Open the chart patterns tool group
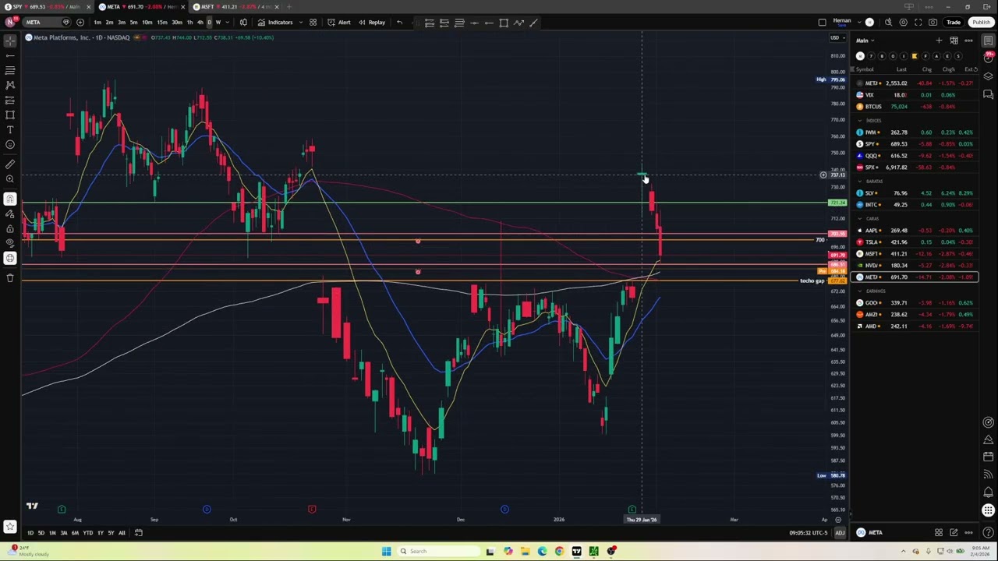 click(x=10, y=85)
